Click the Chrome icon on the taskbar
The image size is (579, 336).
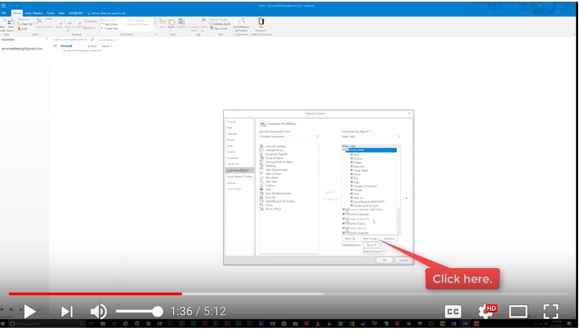point(147,323)
